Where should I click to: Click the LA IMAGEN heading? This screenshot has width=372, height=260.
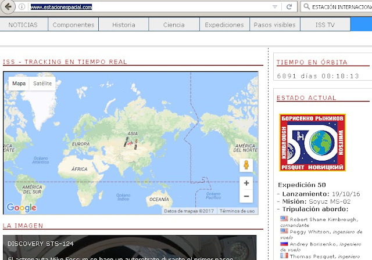click(23, 226)
